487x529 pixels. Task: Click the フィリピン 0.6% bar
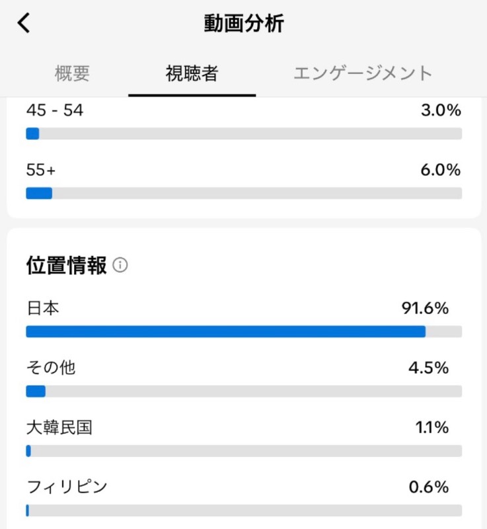[x=244, y=510]
